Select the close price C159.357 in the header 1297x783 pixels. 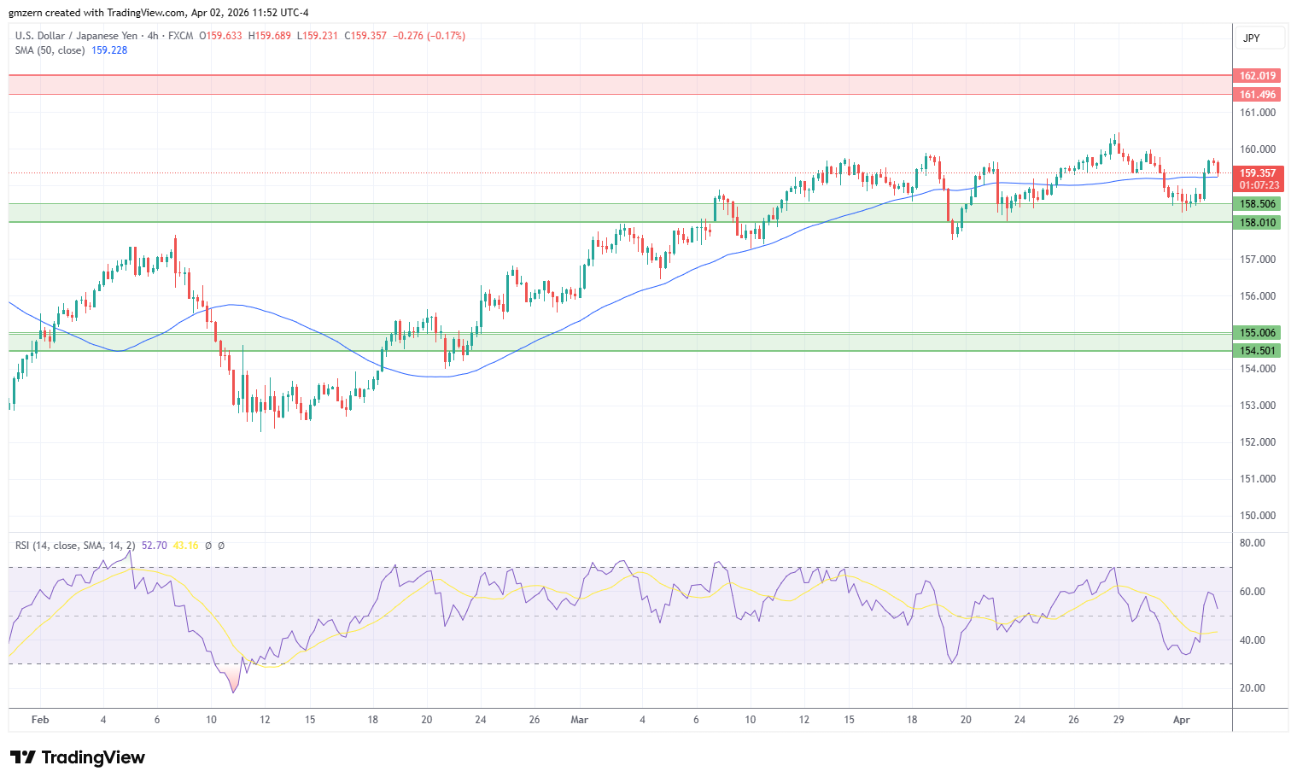(x=365, y=36)
